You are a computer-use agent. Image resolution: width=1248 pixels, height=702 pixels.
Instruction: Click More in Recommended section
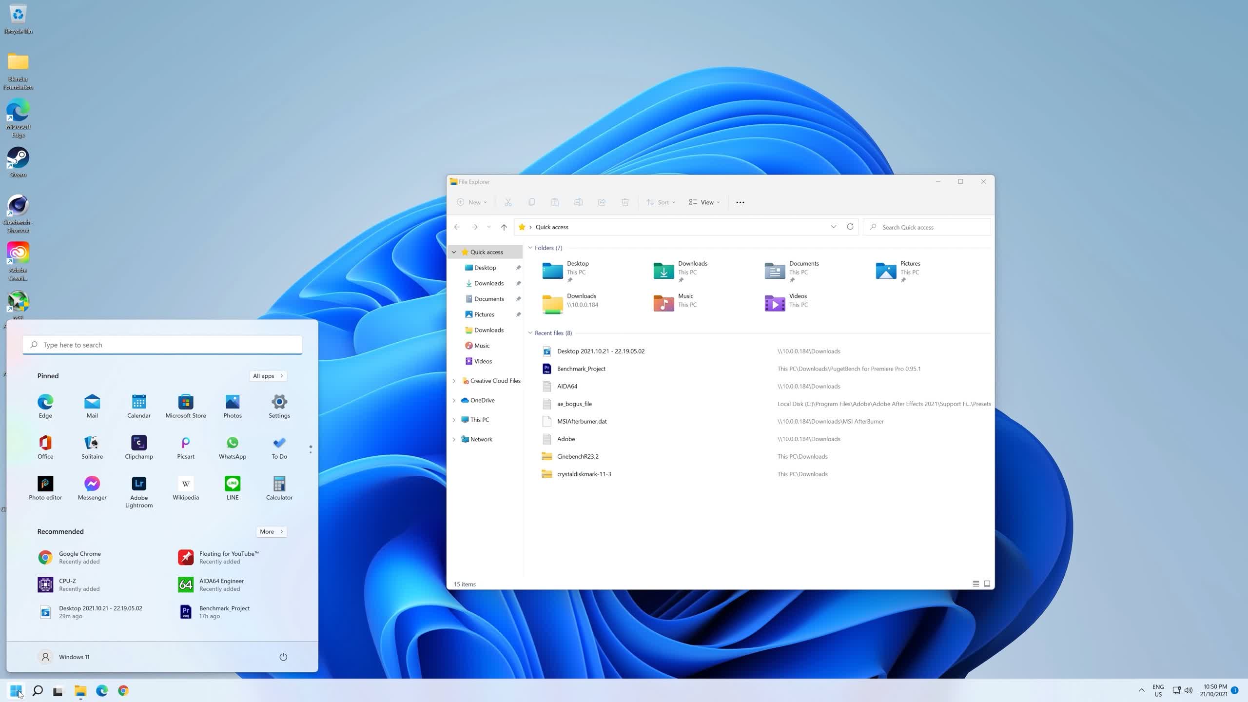[x=271, y=530]
